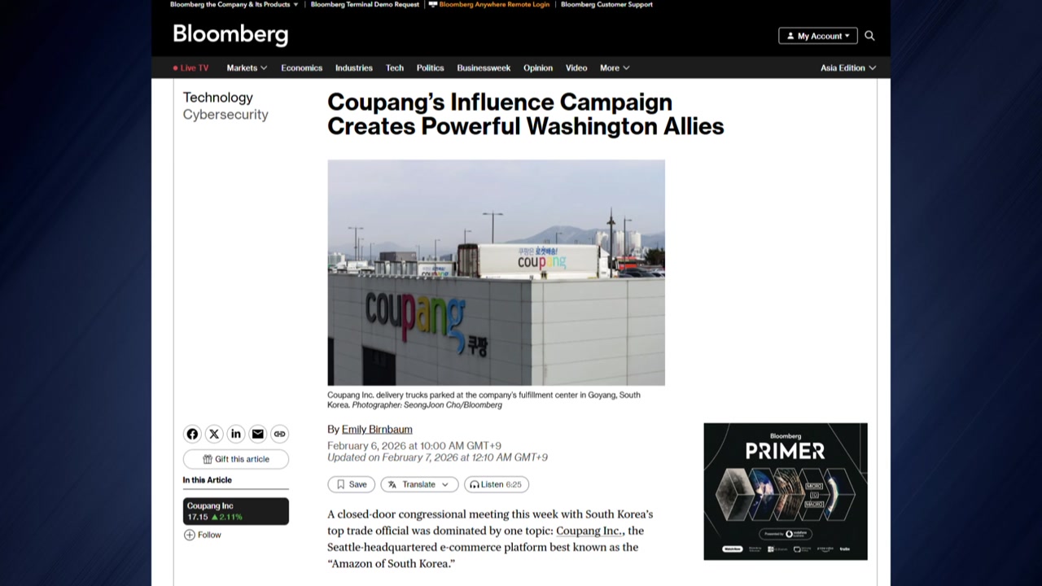Listen to the article audio
This screenshot has height=586, width=1042.
496,484
